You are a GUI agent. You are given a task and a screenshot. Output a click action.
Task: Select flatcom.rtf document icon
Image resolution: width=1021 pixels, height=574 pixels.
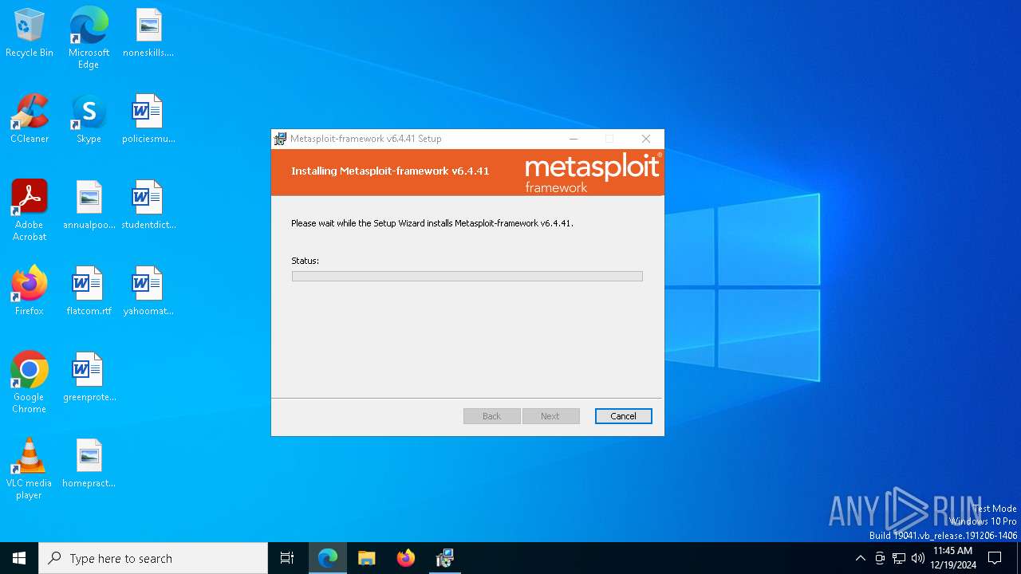click(89, 292)
